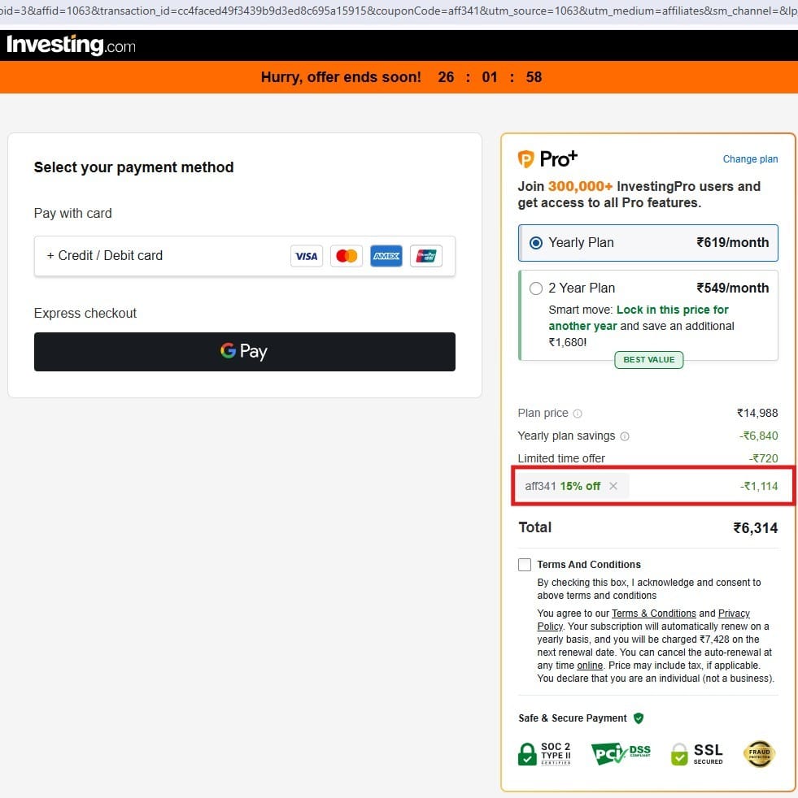798x798 pixels.
Task: Click the Fraud Protection gold badge
Action: pos(759,754)
